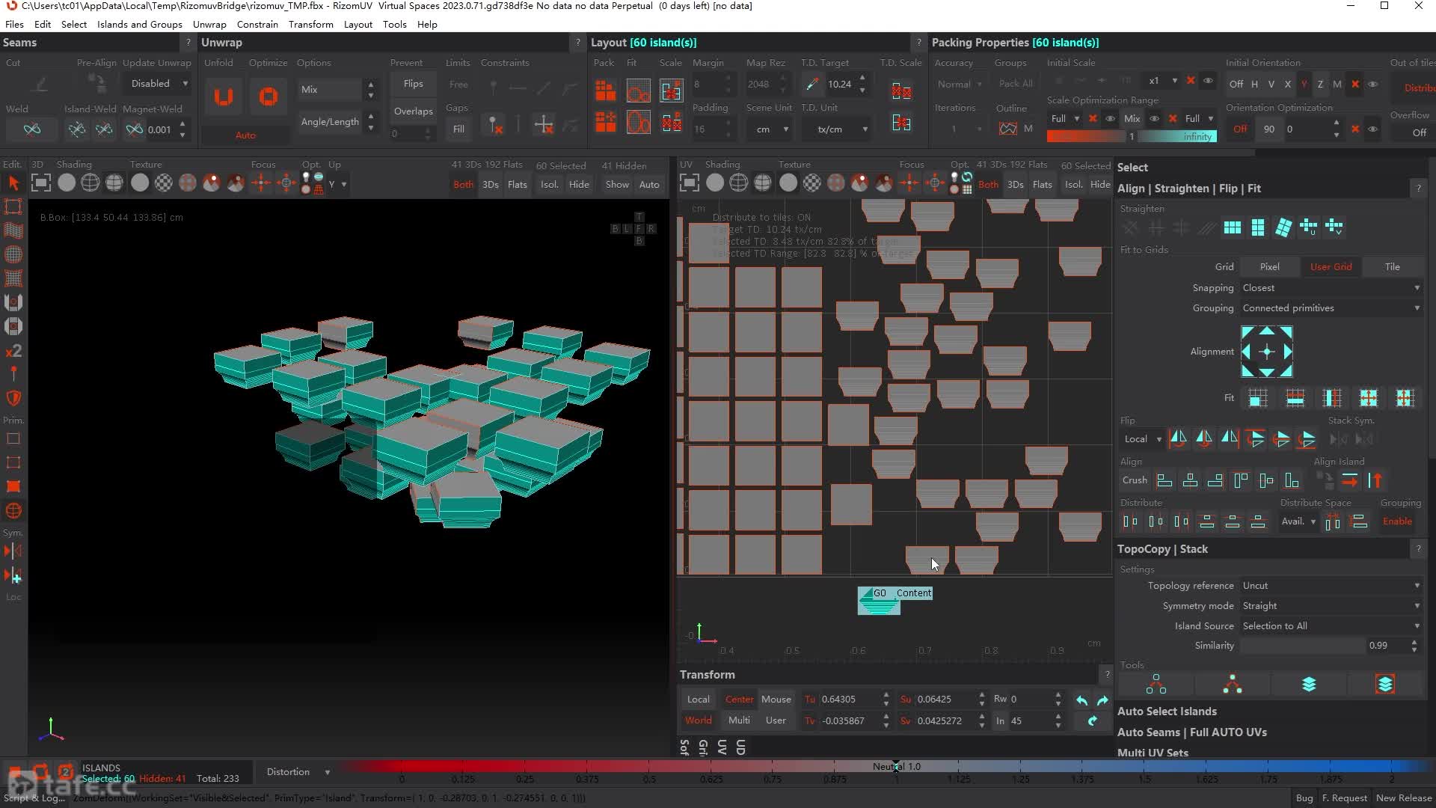Click the redo transform arrow icon

point(1102,700)
